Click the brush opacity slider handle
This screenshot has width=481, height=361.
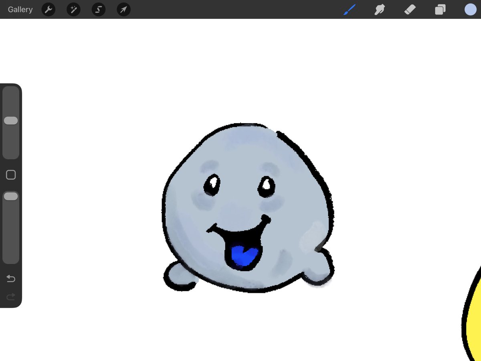click(x=11, y=196)
